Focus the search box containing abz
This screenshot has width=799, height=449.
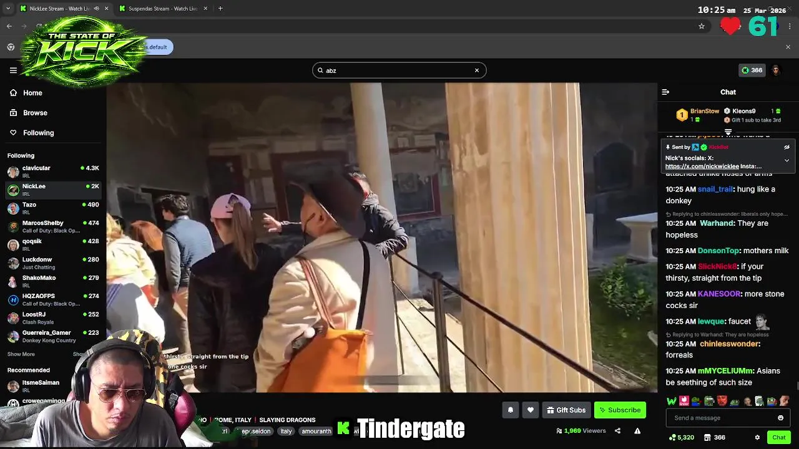point(399,70)
